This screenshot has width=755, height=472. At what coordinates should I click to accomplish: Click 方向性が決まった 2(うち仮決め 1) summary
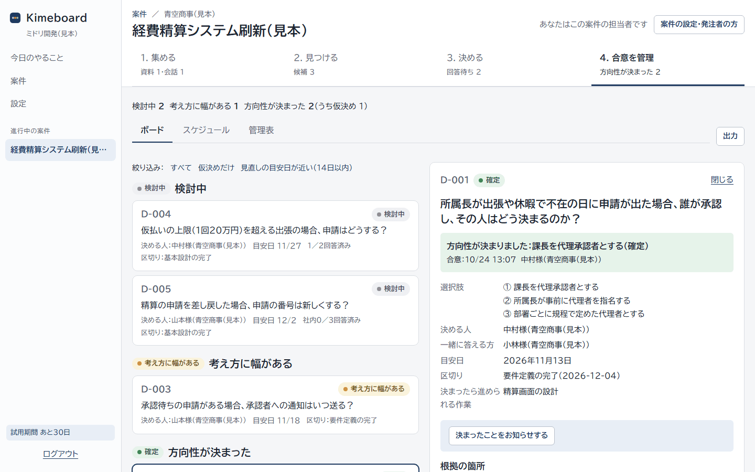(x=306, y=106)
